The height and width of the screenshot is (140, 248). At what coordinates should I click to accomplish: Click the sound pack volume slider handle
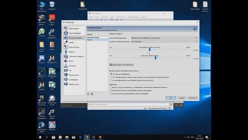pos(156,58)
